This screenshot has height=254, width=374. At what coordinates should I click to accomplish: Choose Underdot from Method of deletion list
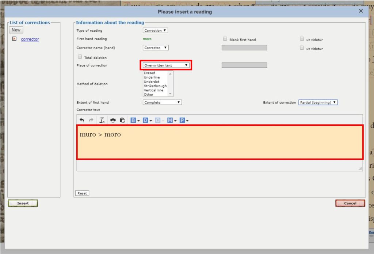click(151, 81)
